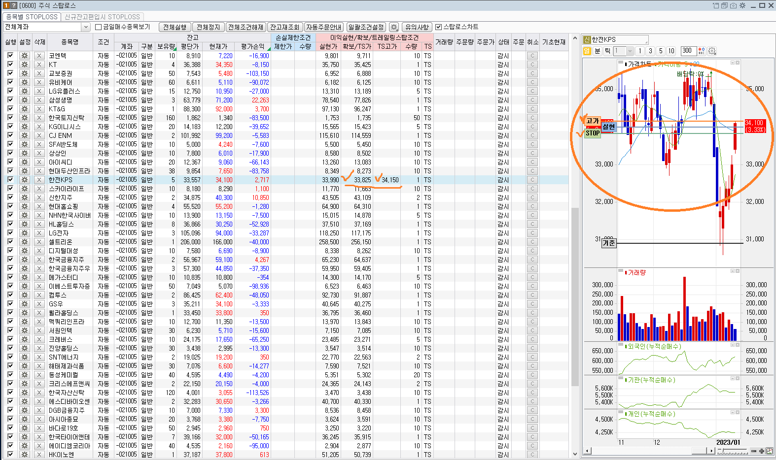The width and height of the screenshot is (776, 460).
Task: Toggle execution checkbox for KT&G
Action: pyautogui.click(x=10, y=109)
